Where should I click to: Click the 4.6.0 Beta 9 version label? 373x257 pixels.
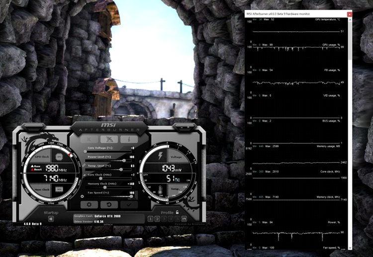click(x=33, y=224)
